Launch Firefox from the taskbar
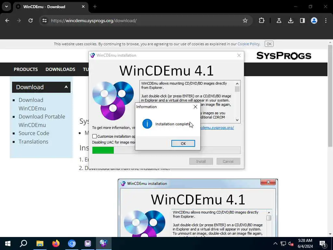333x250 pixels. pos(56,243)
